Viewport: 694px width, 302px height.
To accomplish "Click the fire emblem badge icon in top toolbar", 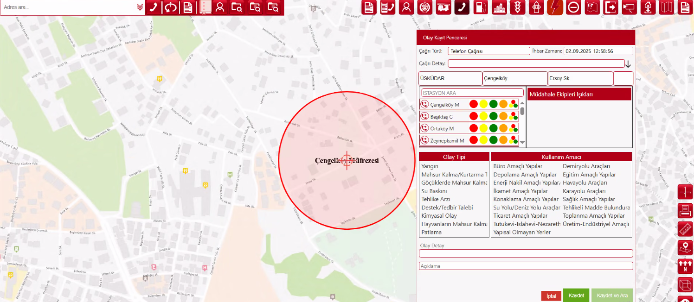I will pyautogui.click(x=424, y=7).
